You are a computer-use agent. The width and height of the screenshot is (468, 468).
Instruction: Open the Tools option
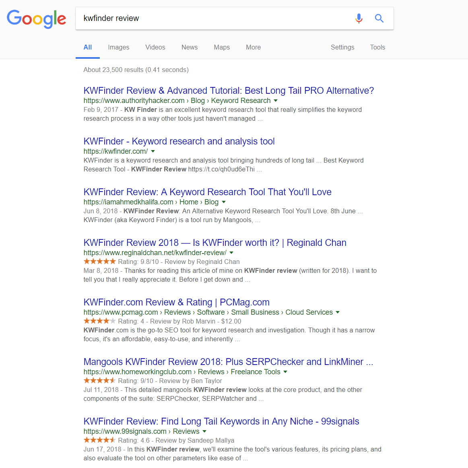coord(377,47)
